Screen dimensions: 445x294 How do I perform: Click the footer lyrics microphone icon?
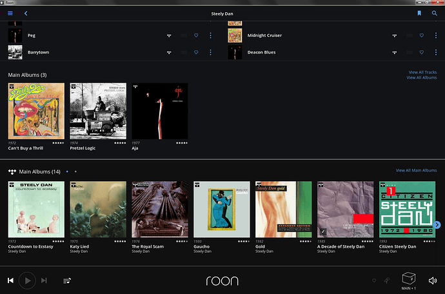(386, 280)
